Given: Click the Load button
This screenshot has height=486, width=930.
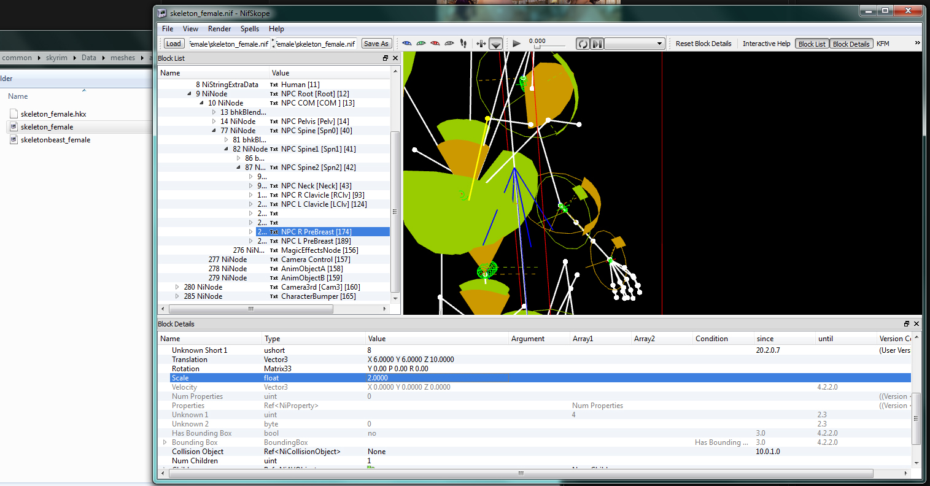Looking at the screenshot, I should pos(174,44).
